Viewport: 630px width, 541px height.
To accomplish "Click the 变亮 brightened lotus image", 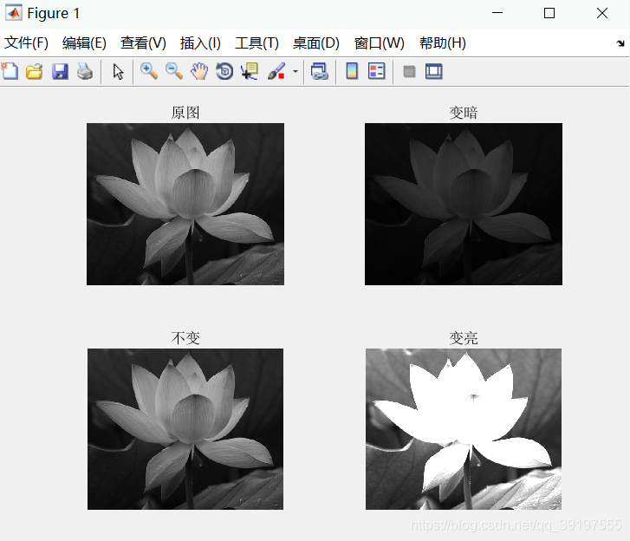I will [x=464, y=429].
